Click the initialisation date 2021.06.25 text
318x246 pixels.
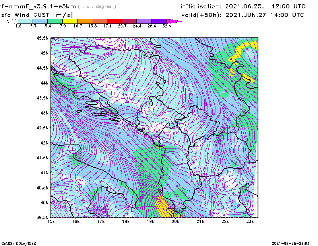click(x=243, y=7)
